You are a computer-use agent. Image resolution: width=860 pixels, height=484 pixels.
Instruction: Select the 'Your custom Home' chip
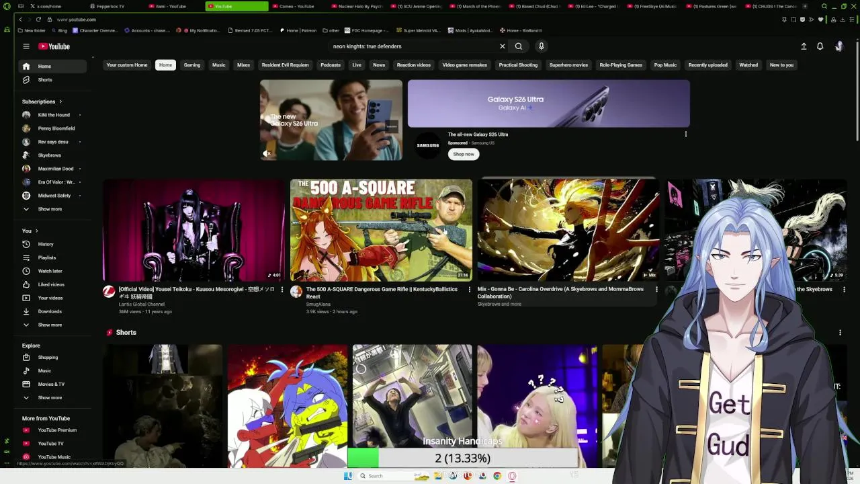click(127, 65)
